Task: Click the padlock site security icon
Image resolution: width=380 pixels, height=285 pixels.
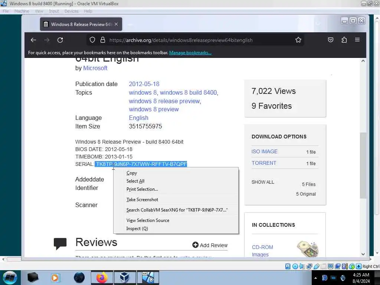Action: [103, 40]
